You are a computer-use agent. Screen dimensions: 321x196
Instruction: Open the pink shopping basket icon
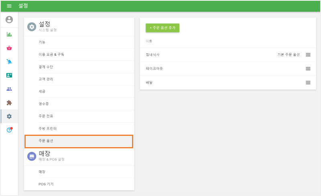pyautogui.click(x=9, y=48)
